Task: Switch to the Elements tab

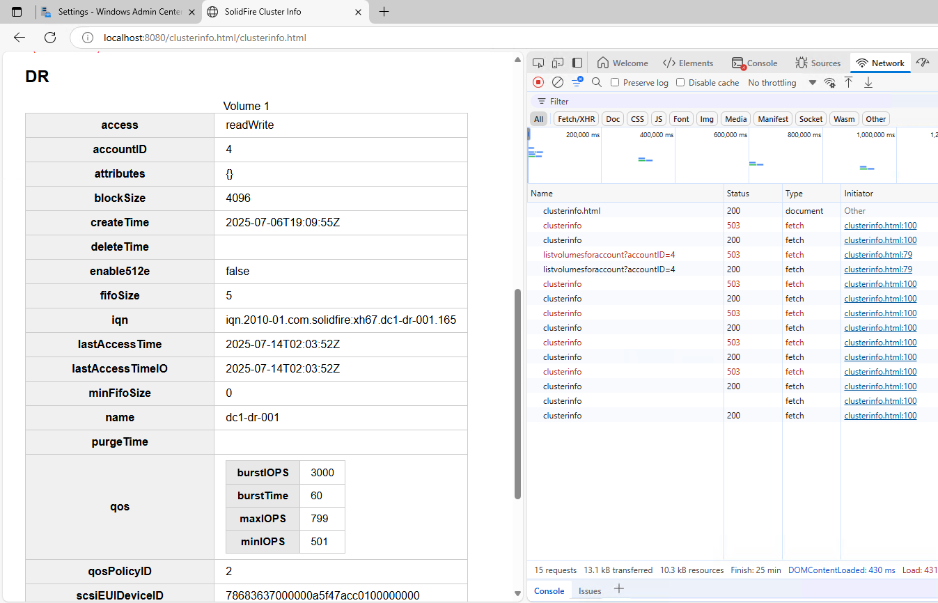Action: [x=688, y=63]
